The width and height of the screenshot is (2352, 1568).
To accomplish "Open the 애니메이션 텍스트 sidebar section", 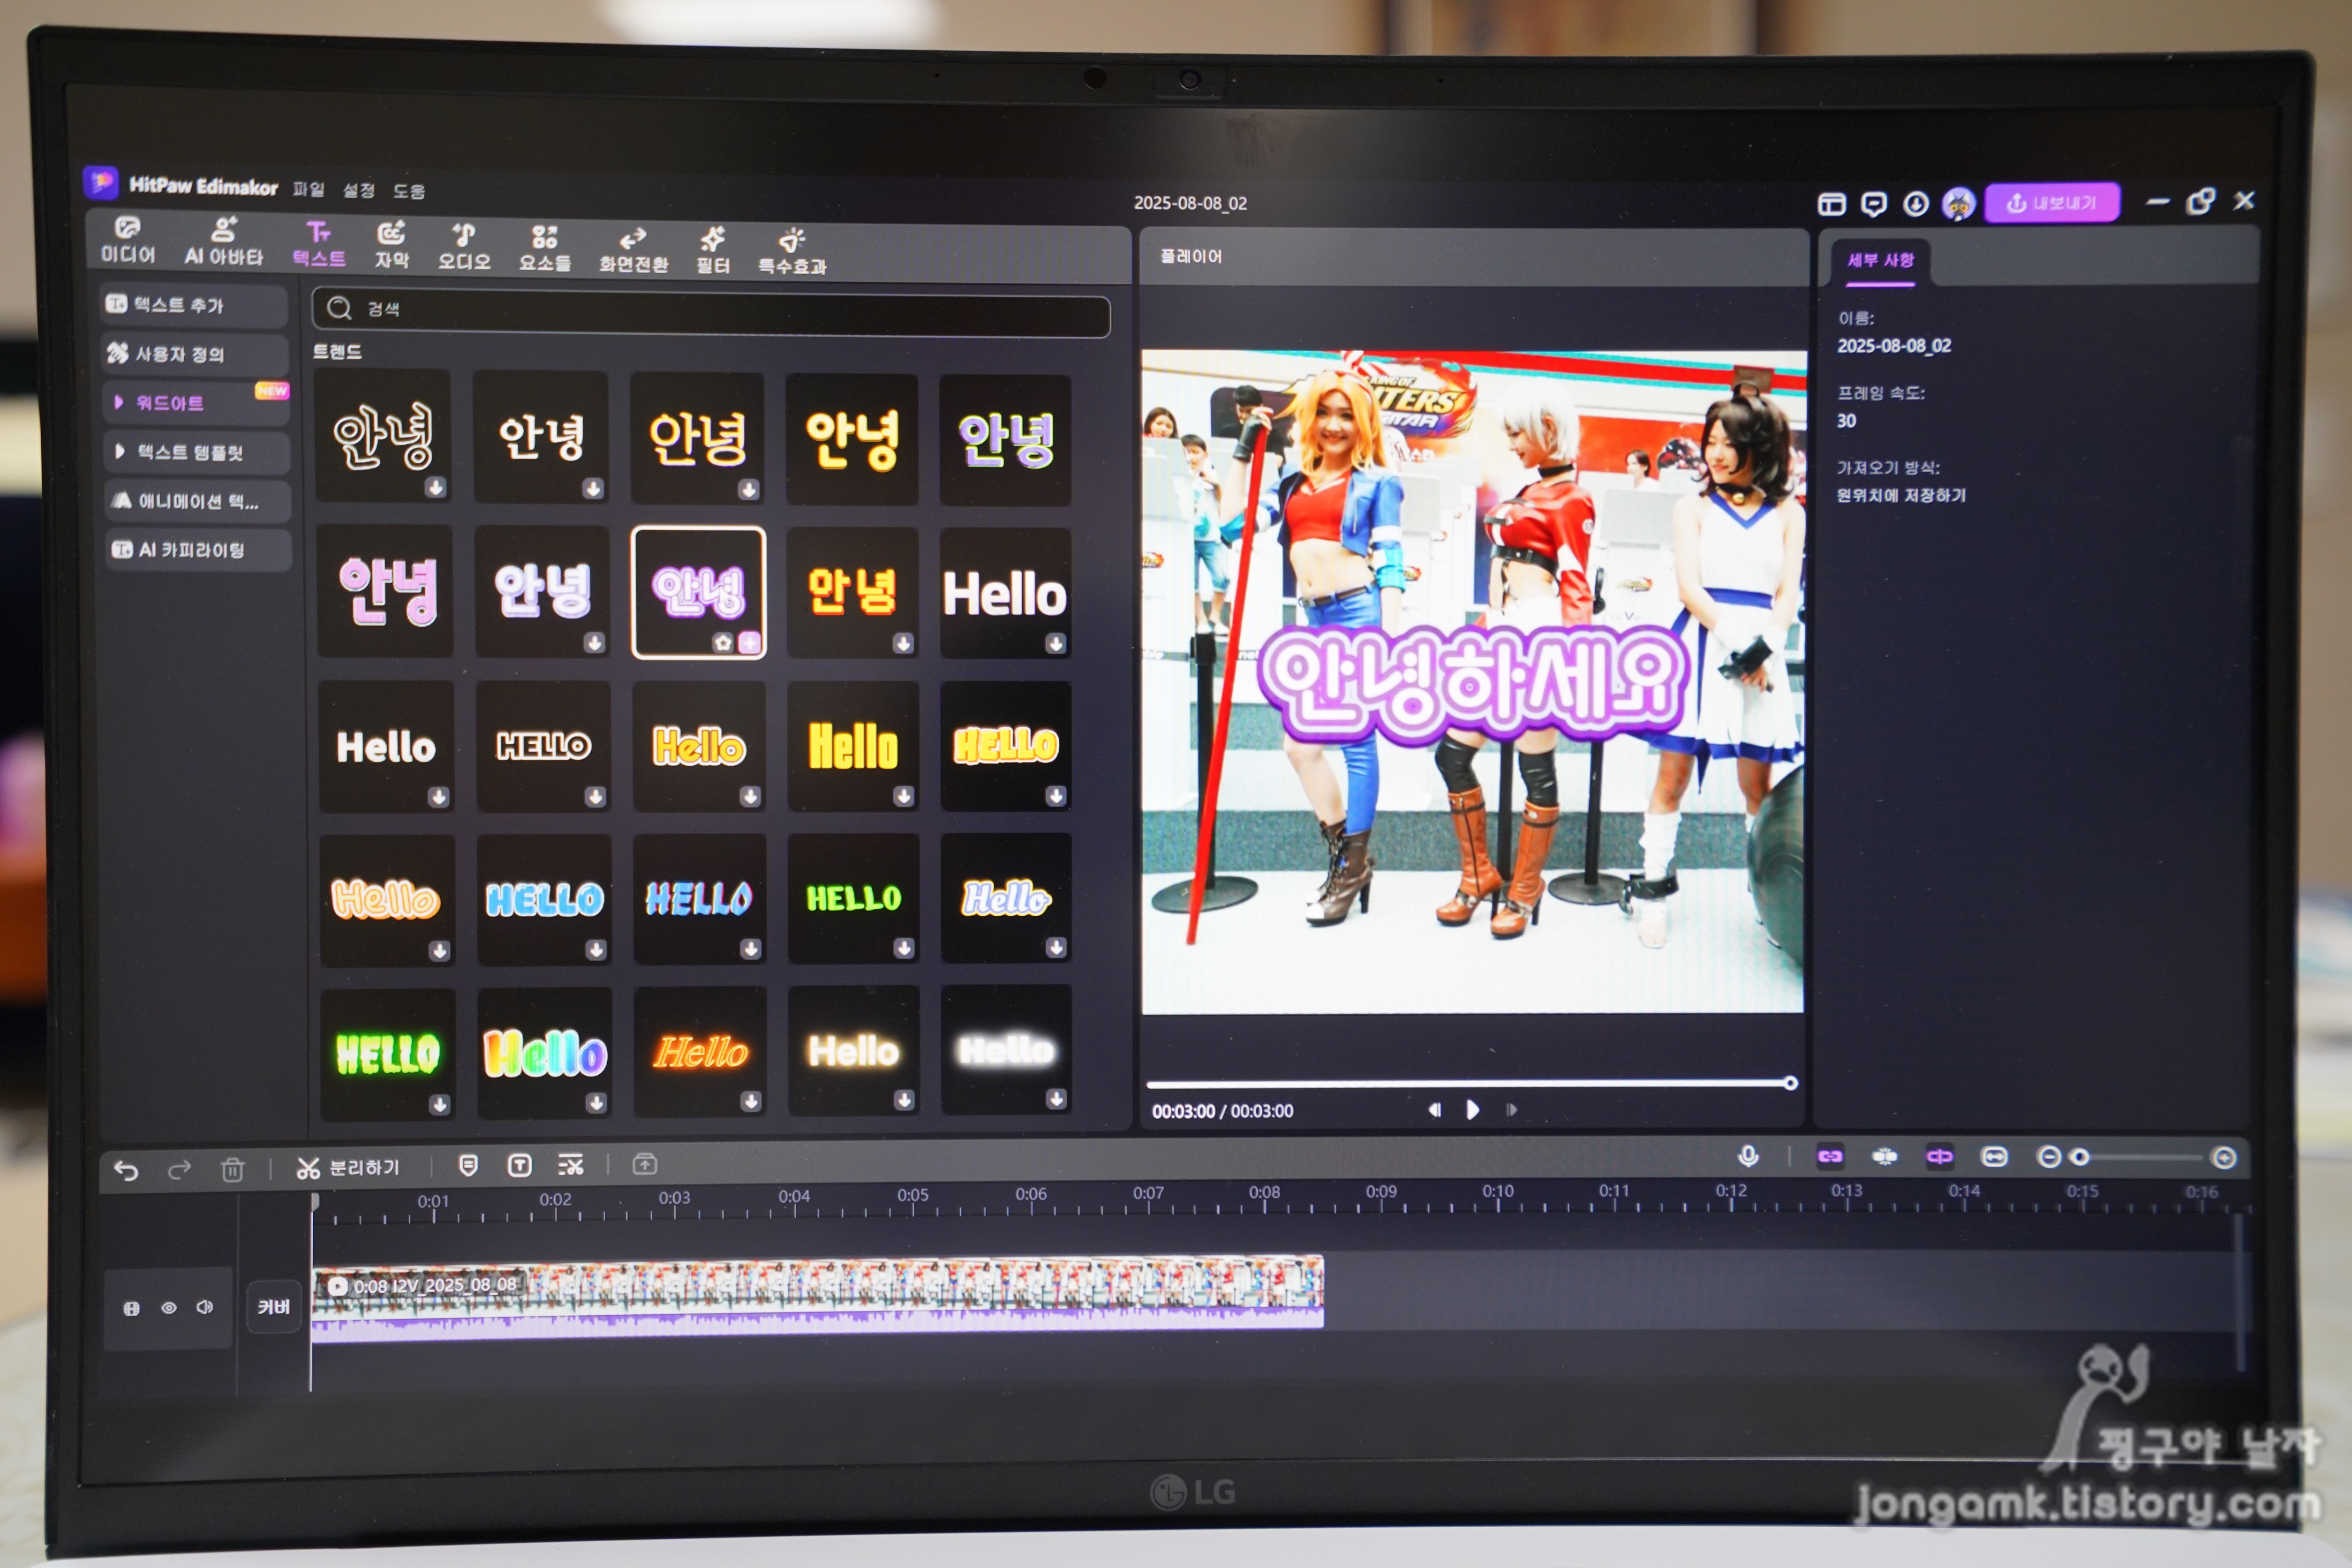I will 197,501.
